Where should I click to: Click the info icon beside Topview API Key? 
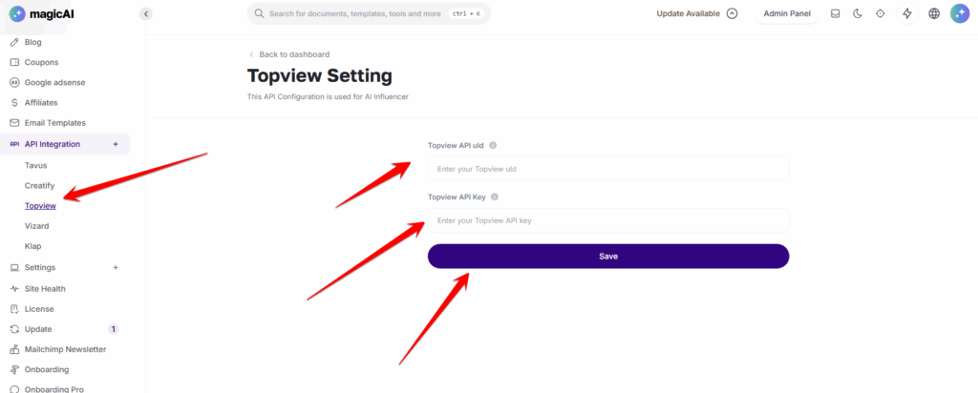[495, 196]
